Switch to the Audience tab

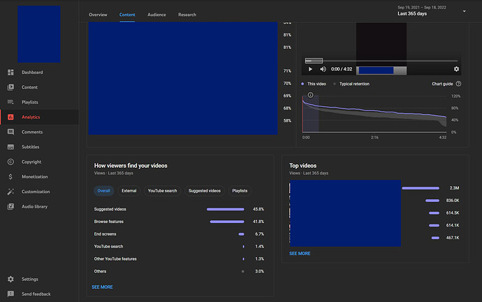[156, 15]
